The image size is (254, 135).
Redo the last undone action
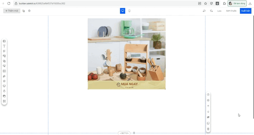coord(211,11)
